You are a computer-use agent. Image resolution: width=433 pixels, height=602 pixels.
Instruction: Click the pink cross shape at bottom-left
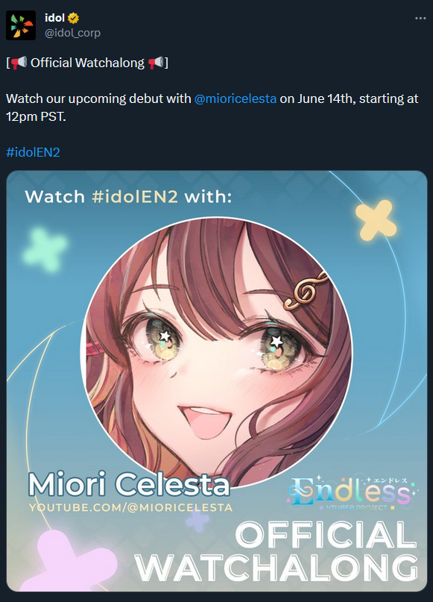69,560
